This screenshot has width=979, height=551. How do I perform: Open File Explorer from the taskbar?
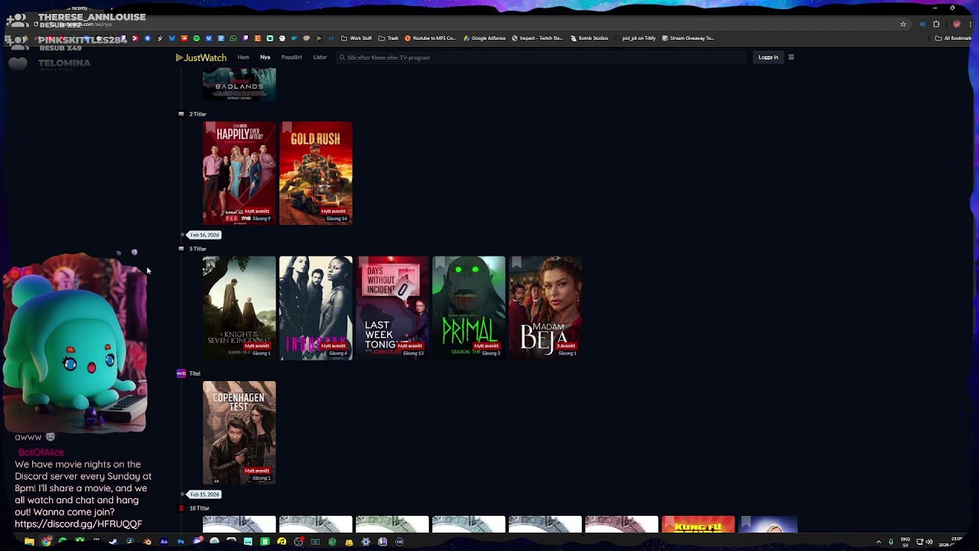coord(29,542)
